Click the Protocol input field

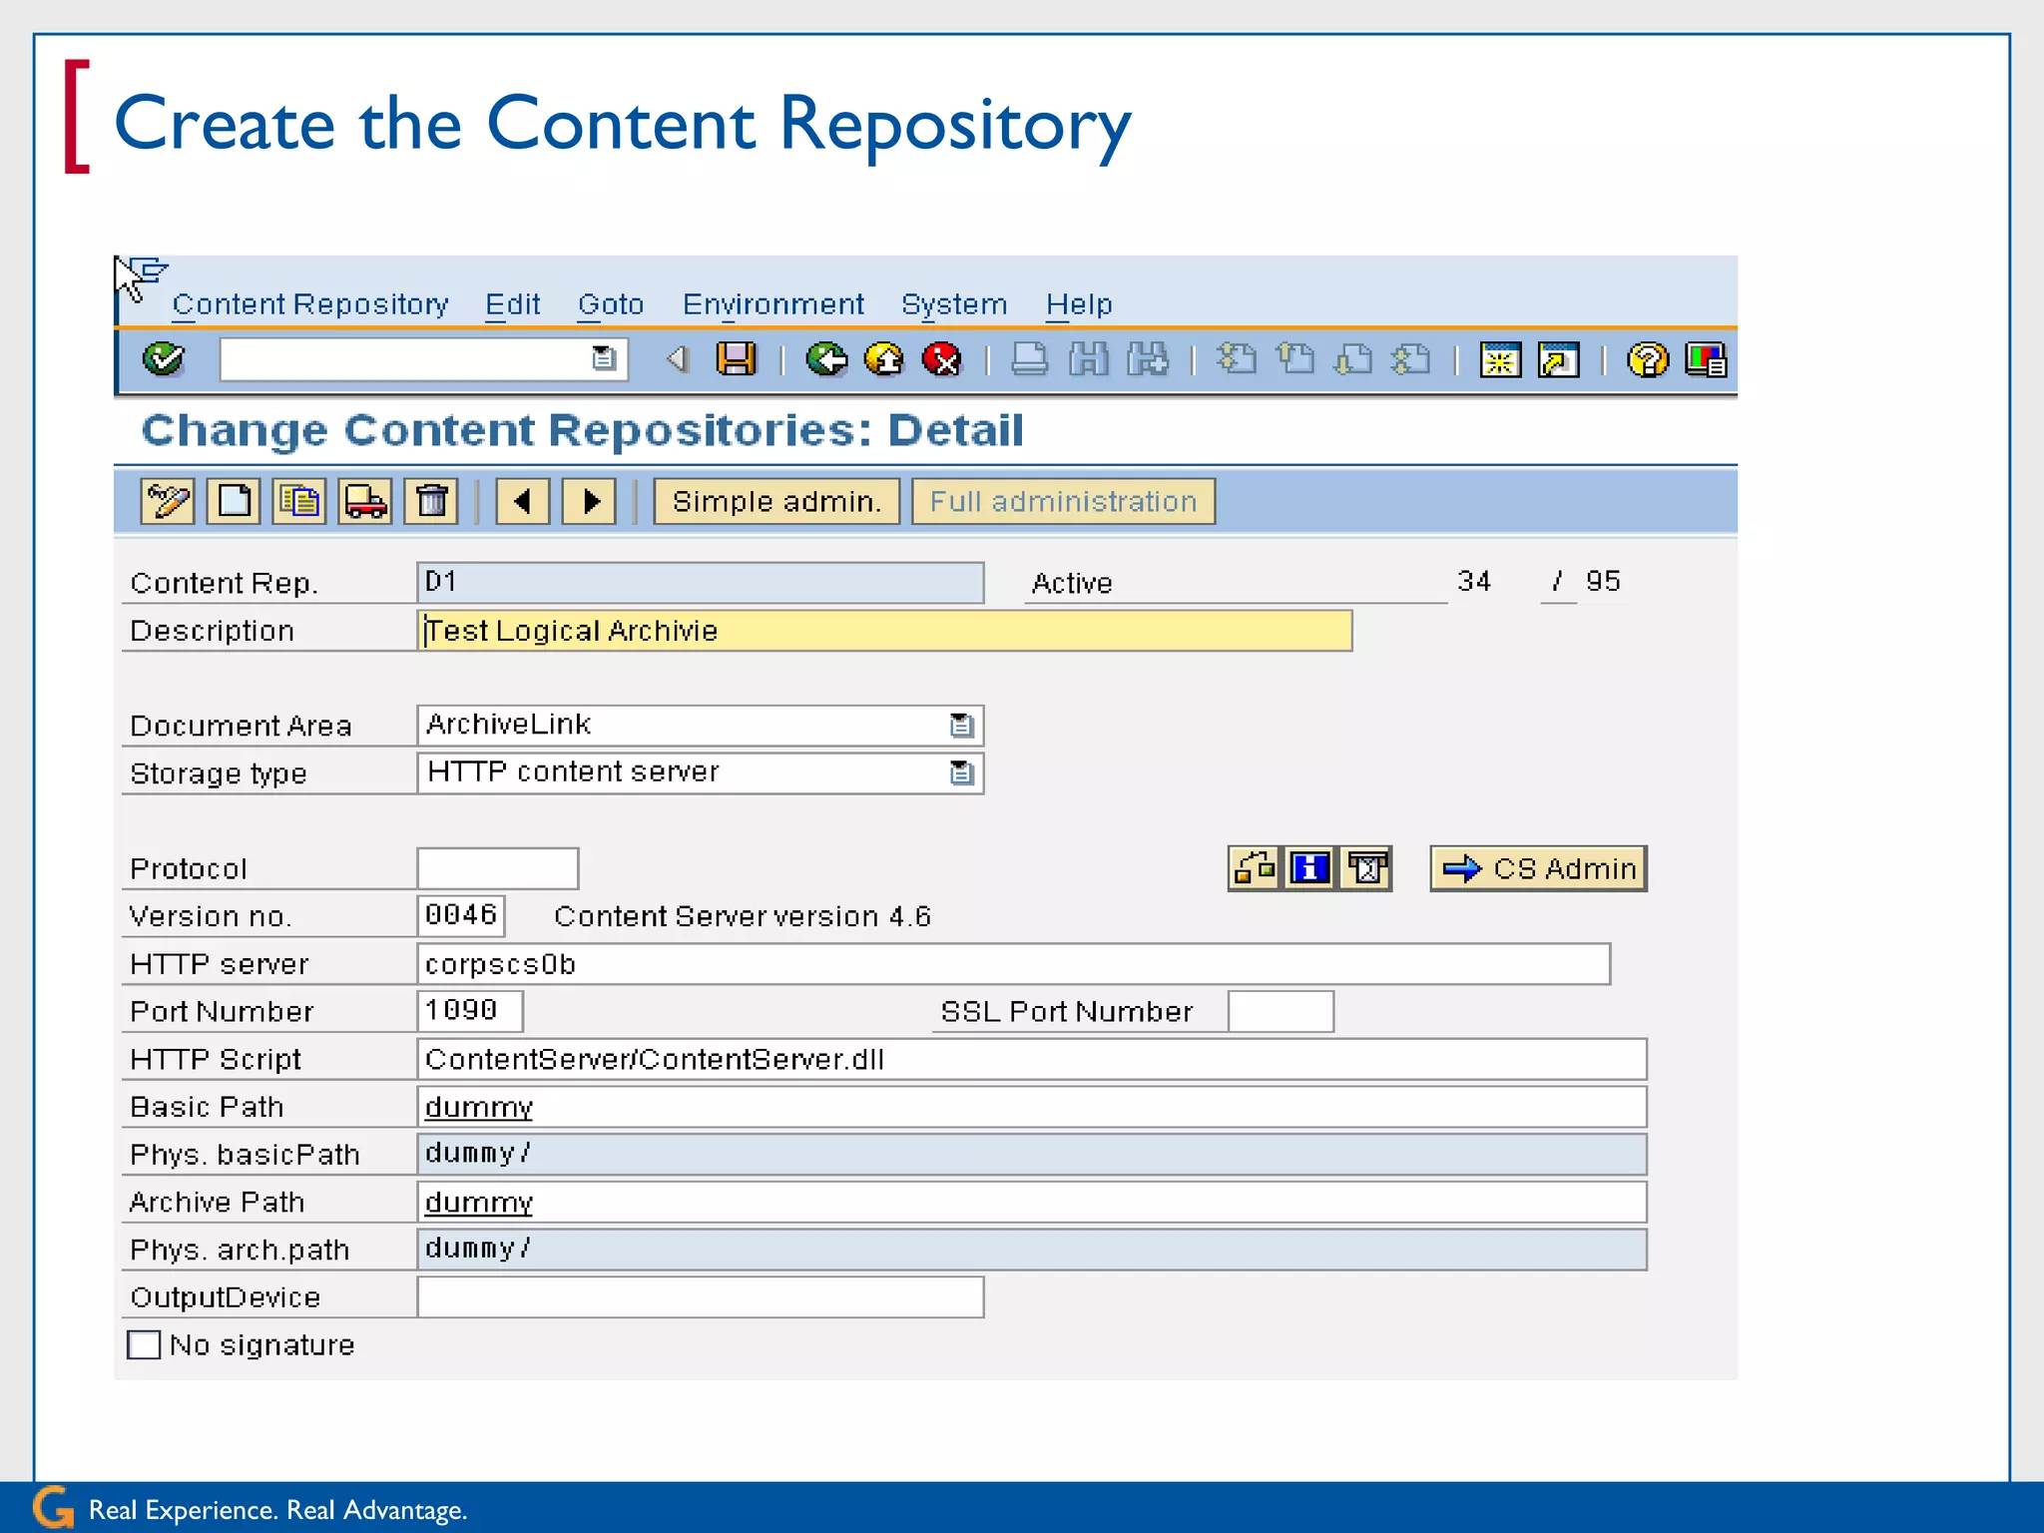point(498,868)
